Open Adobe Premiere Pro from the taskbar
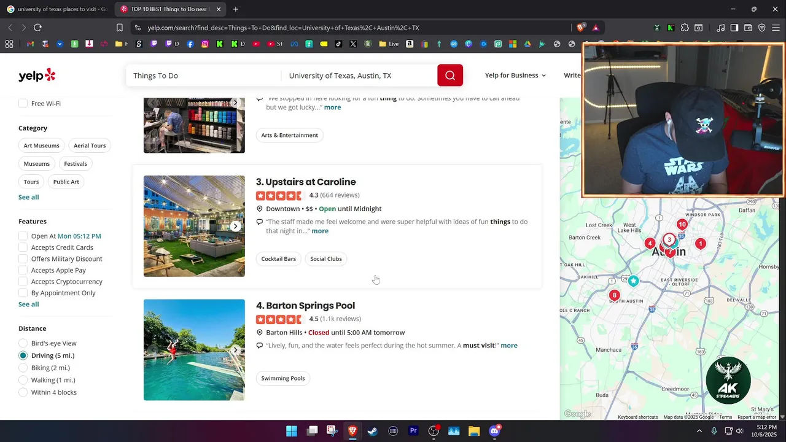 (x=413, y=431)
